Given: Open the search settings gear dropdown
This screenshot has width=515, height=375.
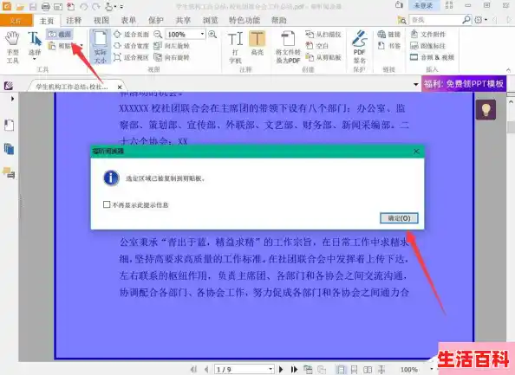Looking at the screenshot, I should (480, 20).
